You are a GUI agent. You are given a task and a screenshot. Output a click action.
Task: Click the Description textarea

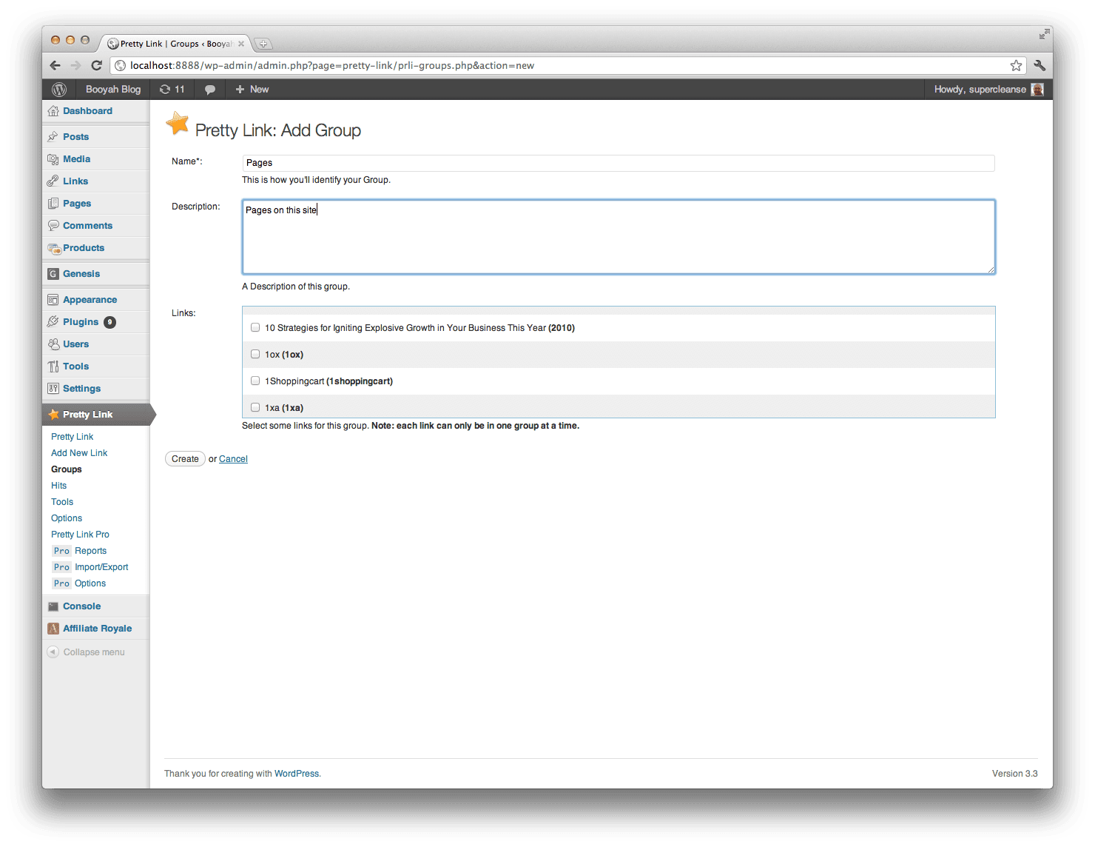tap(619, 237)
